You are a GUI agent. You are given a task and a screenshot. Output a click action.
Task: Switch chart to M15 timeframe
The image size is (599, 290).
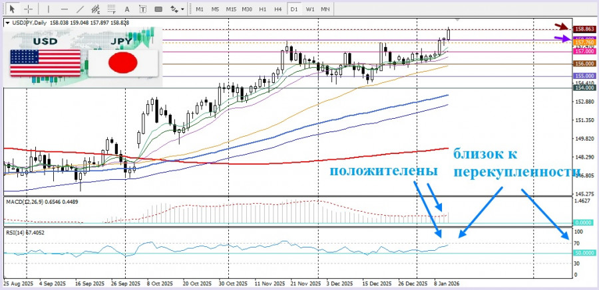click(x=231, y=9)
